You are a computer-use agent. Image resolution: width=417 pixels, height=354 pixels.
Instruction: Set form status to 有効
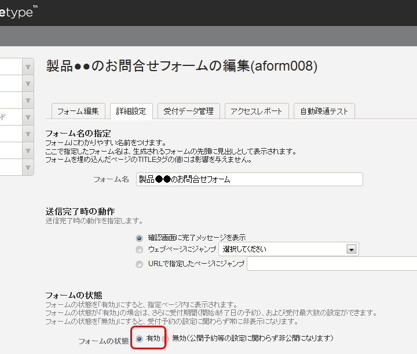[x=139, y=338]
